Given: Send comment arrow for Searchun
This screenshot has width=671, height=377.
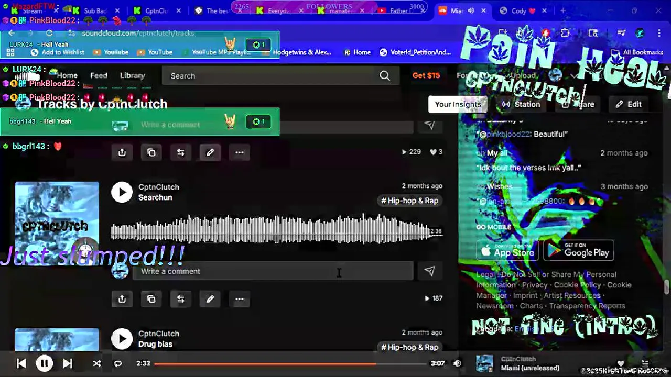Looking at the screenshot, I should tap(429, 271).
